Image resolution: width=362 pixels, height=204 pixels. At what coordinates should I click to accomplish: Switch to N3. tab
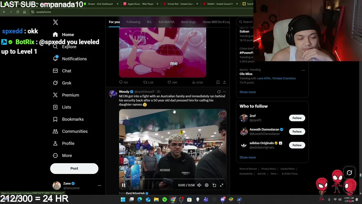[149, 22]
